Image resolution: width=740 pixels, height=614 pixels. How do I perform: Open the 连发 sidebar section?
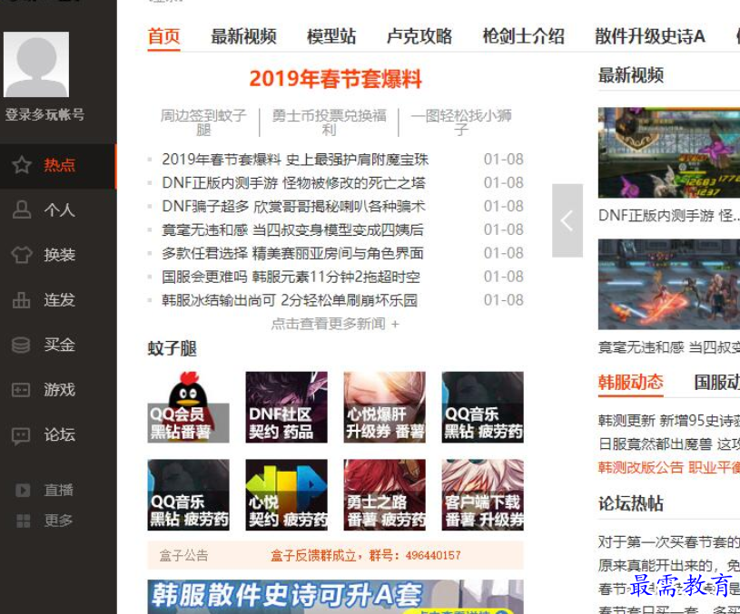pos(57,300)
